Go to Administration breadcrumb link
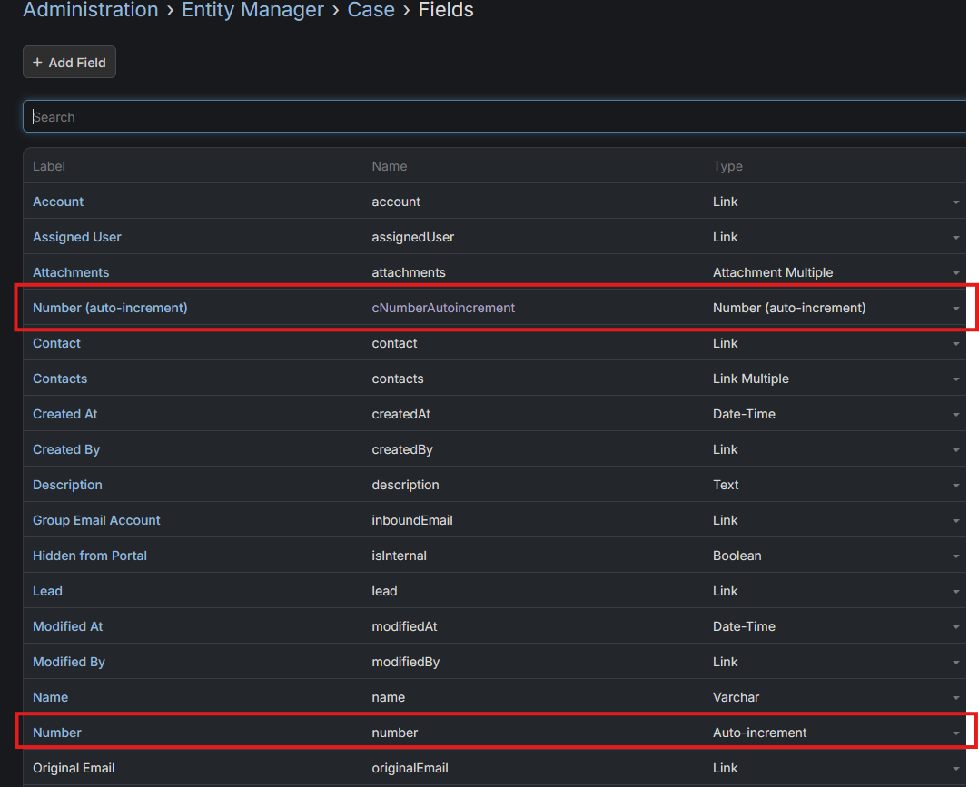 coord(91,11)
